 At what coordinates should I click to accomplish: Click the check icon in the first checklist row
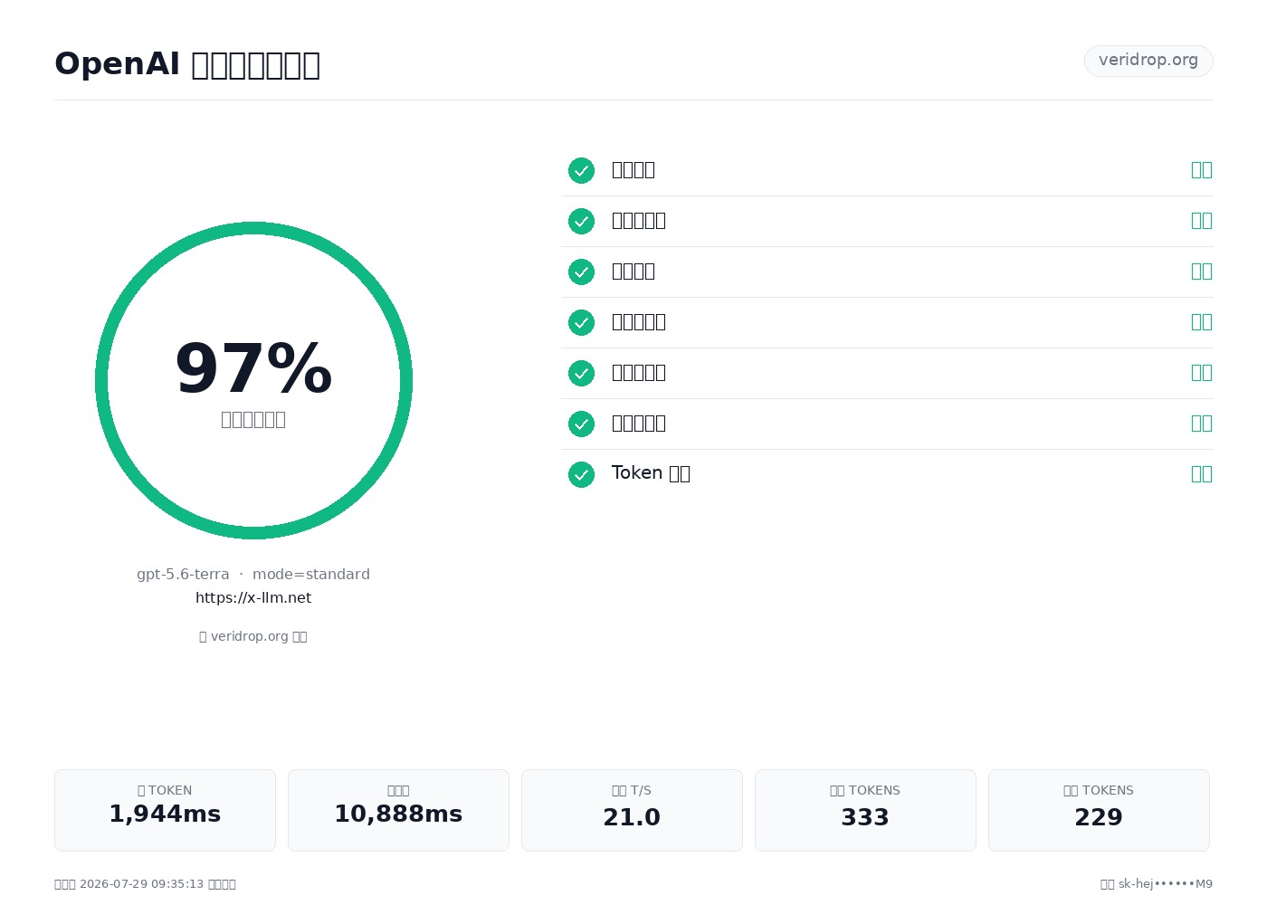click(x=581, y=170)
